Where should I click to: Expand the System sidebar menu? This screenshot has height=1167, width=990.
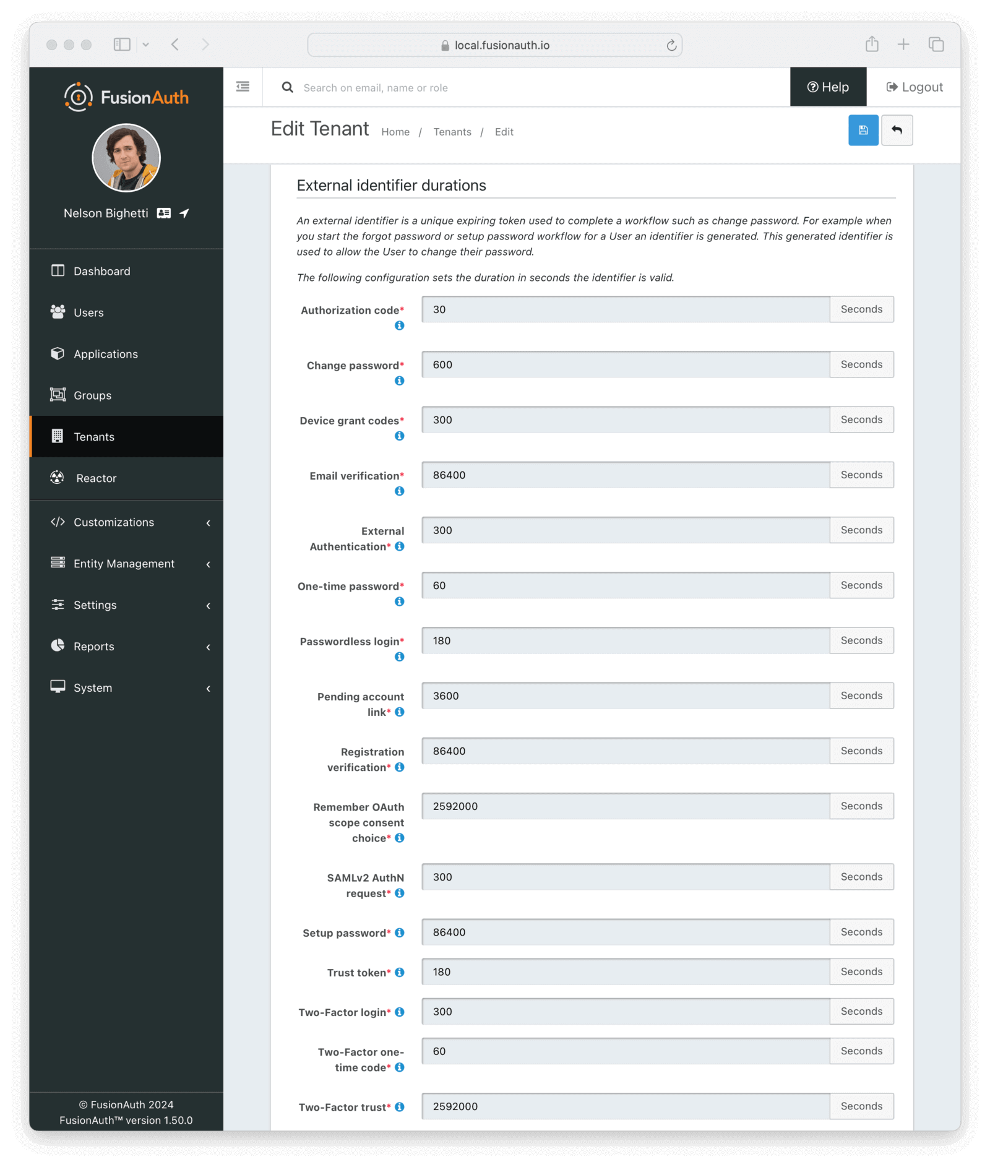pyautogui.click(x=126, y=688)
